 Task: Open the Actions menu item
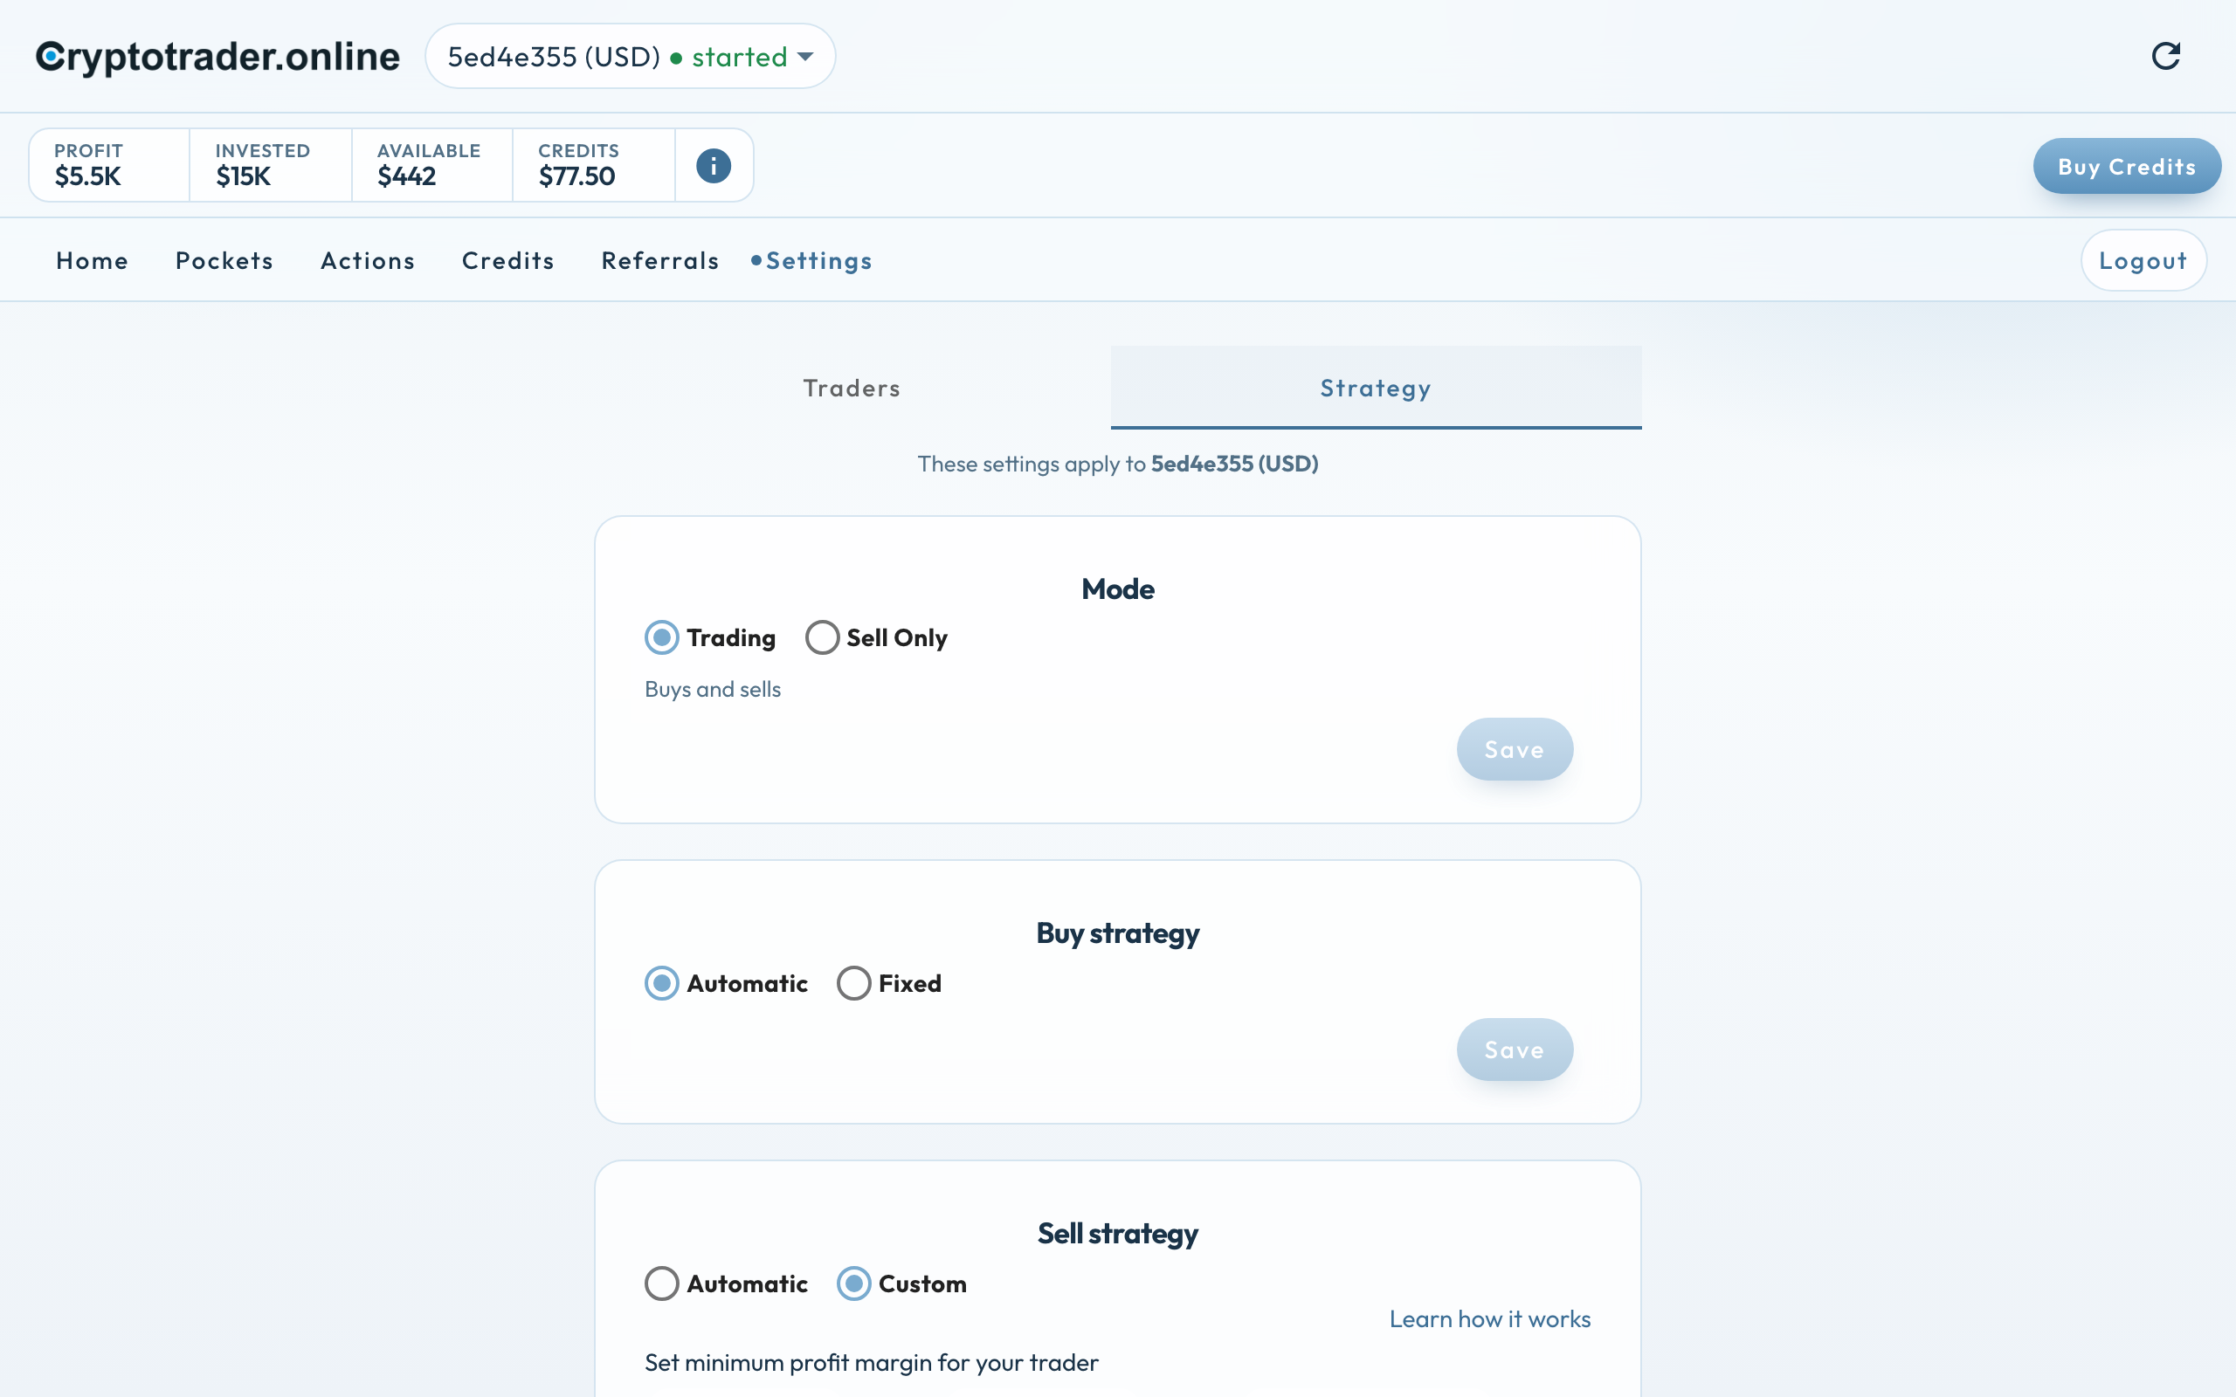(368, 260)
